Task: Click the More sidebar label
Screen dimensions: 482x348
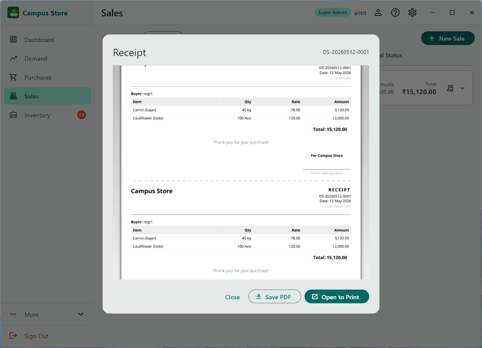Action: click(32, 315)
